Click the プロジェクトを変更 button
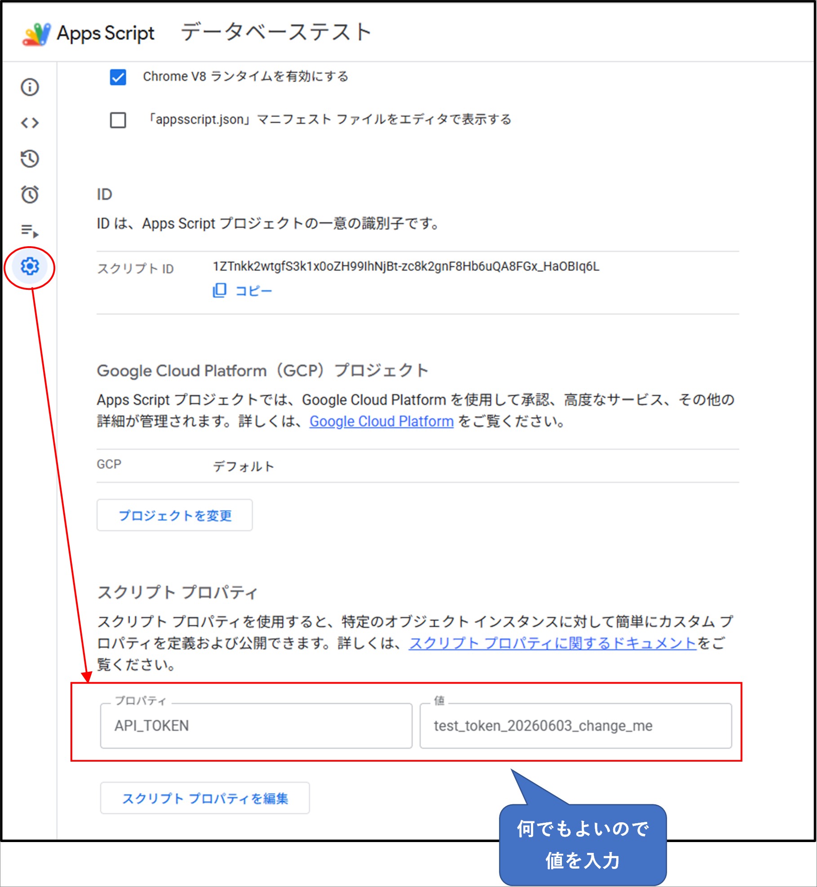This screenshot has height=887, width=817. (175, 515)
